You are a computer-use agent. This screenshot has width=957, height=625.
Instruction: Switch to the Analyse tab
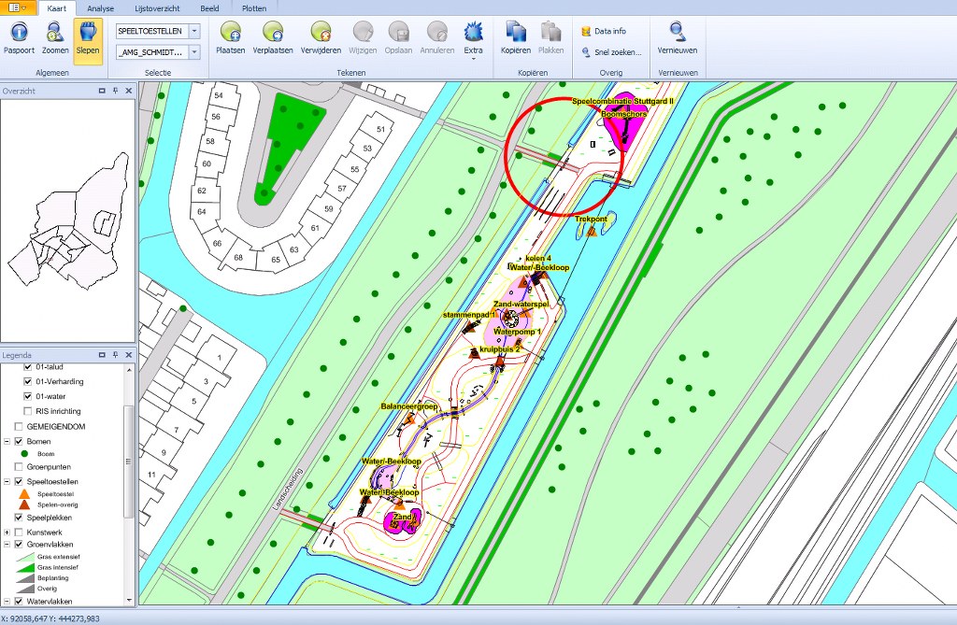(x=100, y=7)
